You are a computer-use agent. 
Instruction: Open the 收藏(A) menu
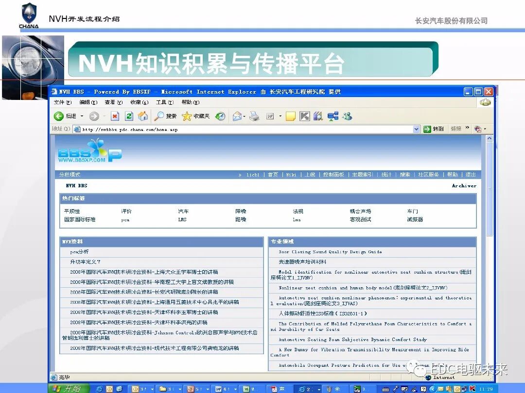[140, 102]
